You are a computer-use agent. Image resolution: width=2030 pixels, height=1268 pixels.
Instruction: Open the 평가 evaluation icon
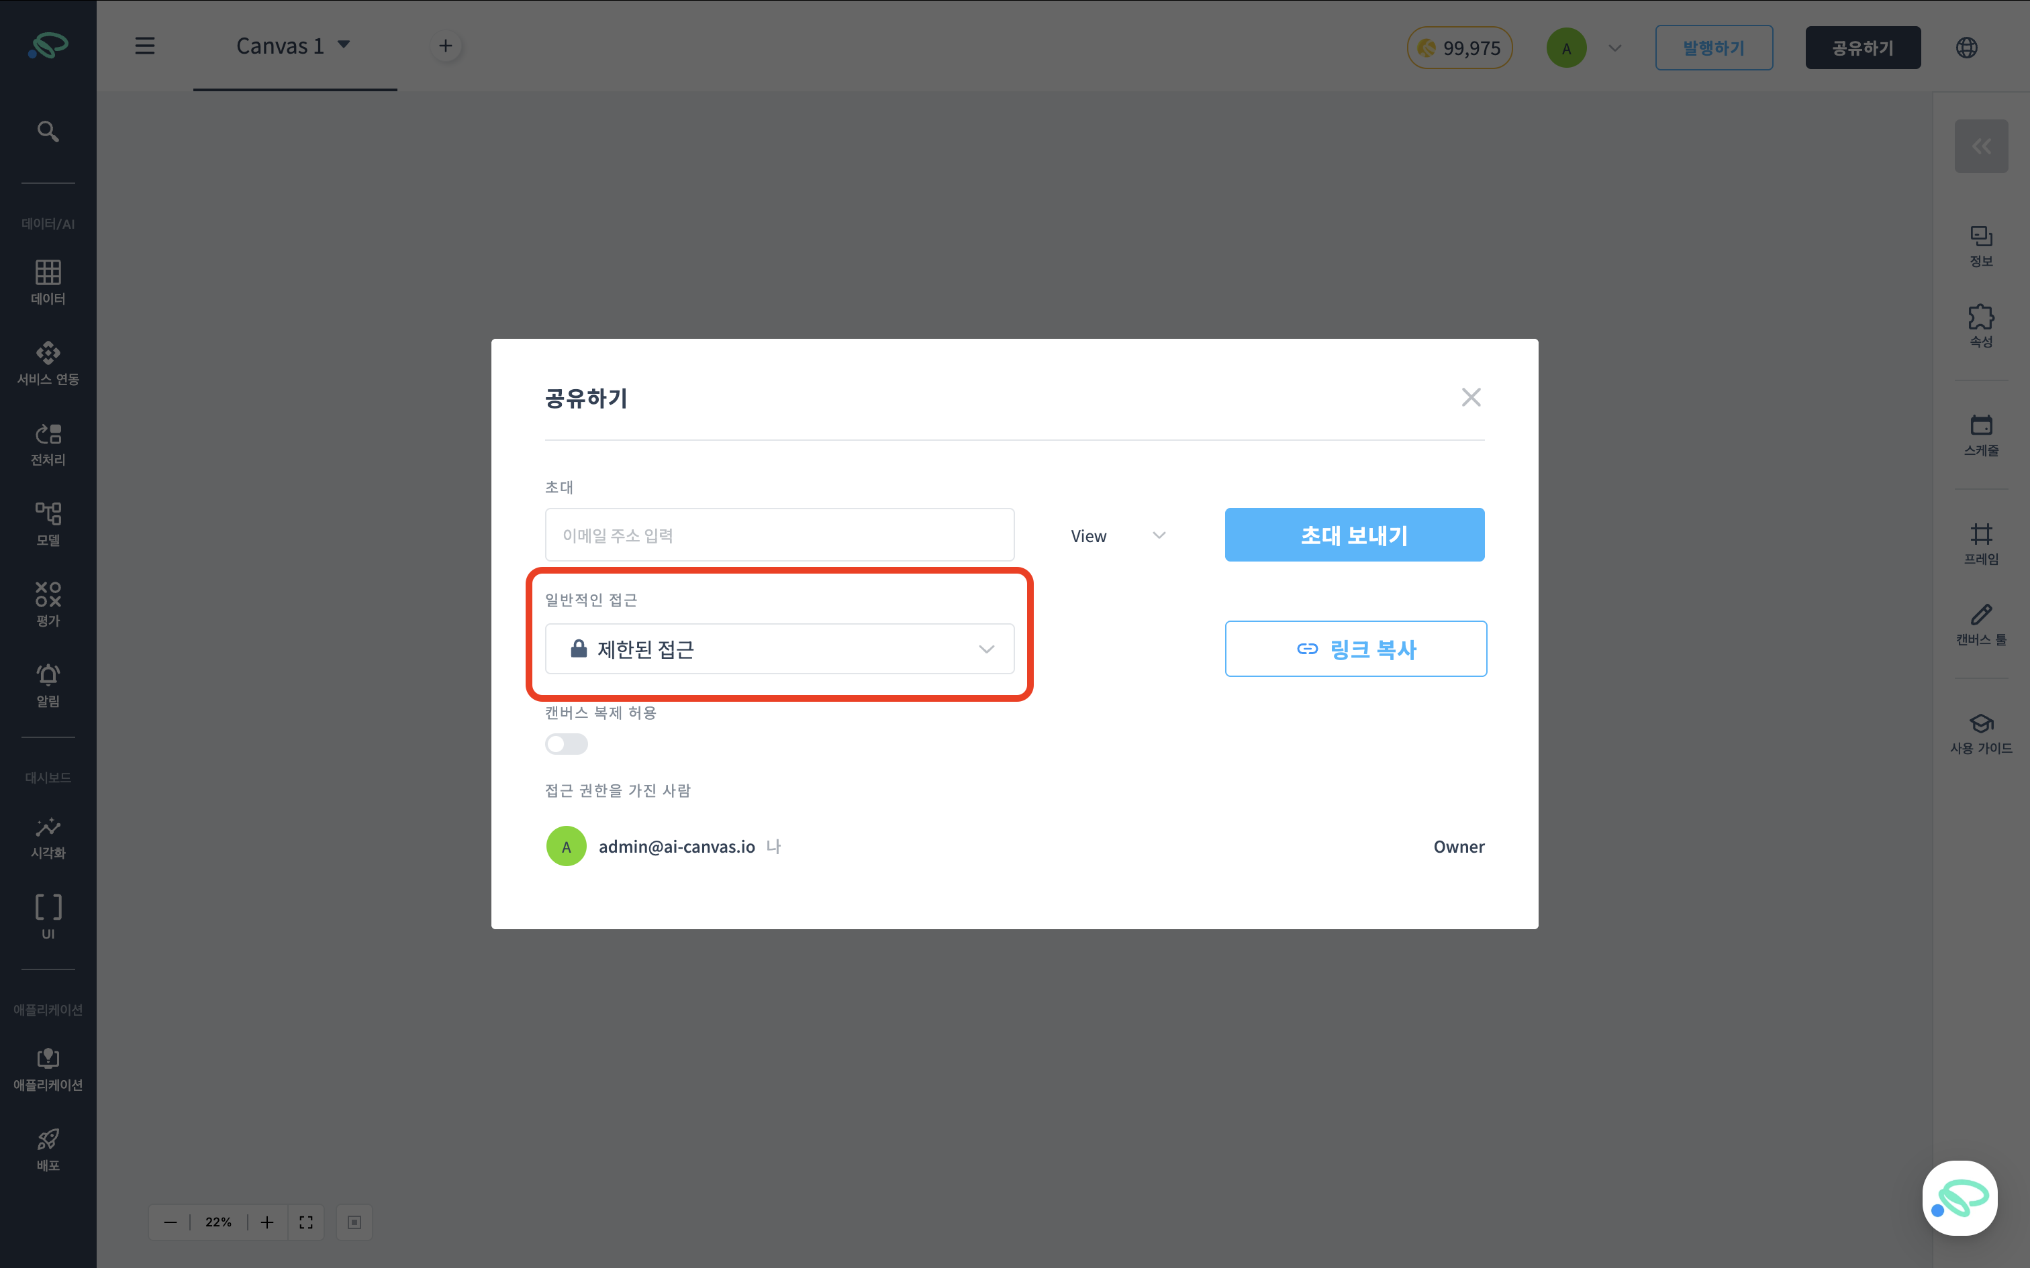coord(48,604)
